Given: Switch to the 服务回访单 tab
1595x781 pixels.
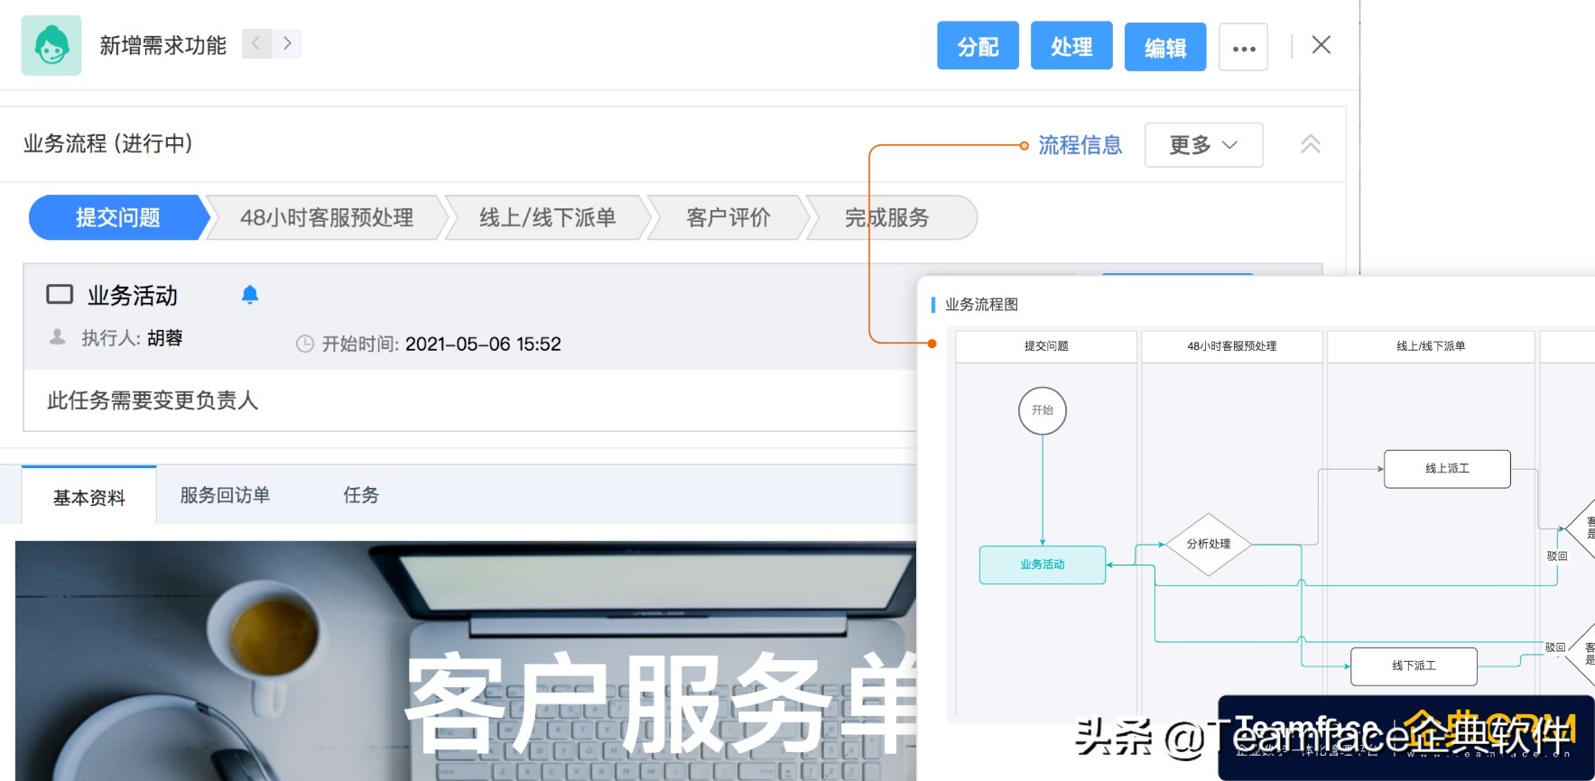Looking at the screenshot, I should point(225,495).
